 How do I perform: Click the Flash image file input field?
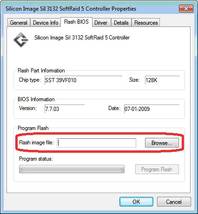(x=96, y=143)
